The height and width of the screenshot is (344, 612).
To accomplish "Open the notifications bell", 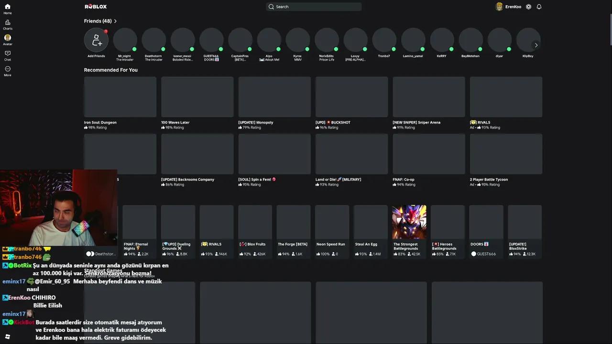I will pos(539,7).
